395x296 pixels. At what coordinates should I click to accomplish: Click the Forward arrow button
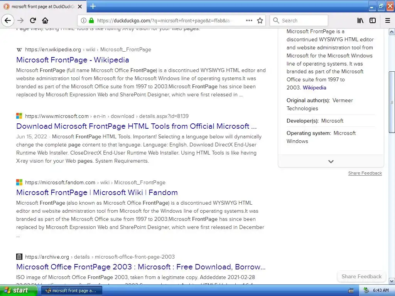20,20
